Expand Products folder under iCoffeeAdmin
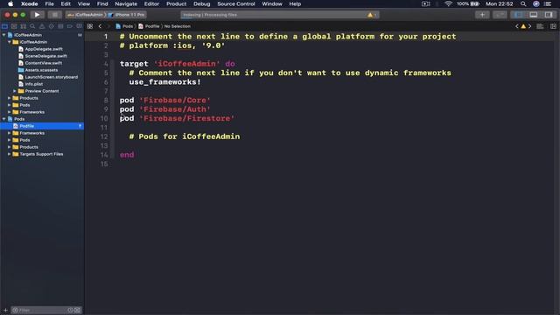560x315 pixels. coord(10,98)
